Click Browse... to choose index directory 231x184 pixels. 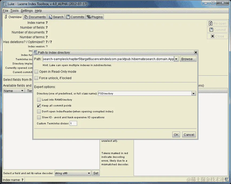[188, 59]
